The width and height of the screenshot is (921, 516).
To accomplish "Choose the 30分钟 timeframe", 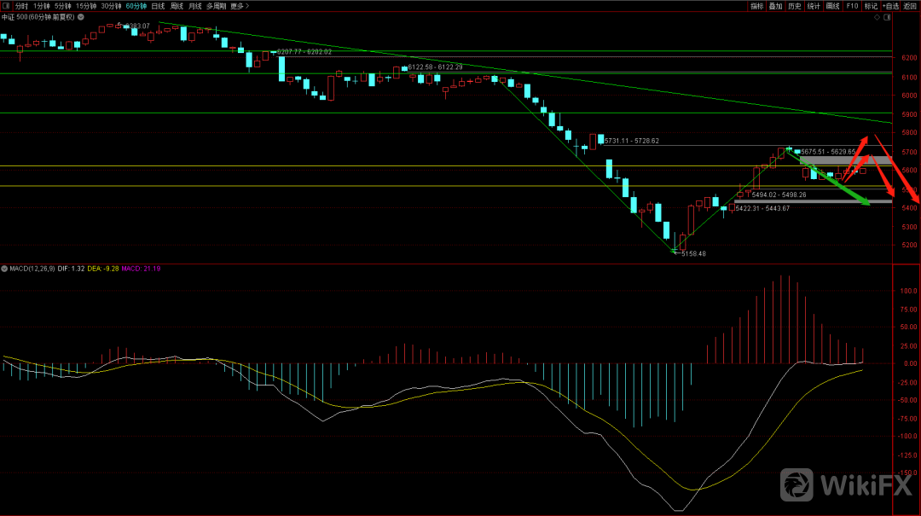I will (x=111, y=6).
